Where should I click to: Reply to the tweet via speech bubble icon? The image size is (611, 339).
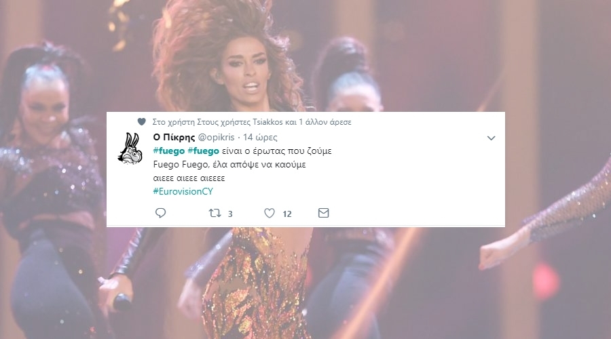160,213
